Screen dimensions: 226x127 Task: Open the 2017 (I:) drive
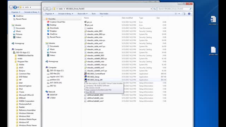pos(52,86)
